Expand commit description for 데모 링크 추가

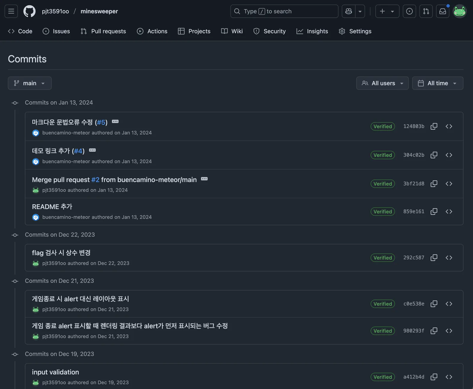point(92,150)
